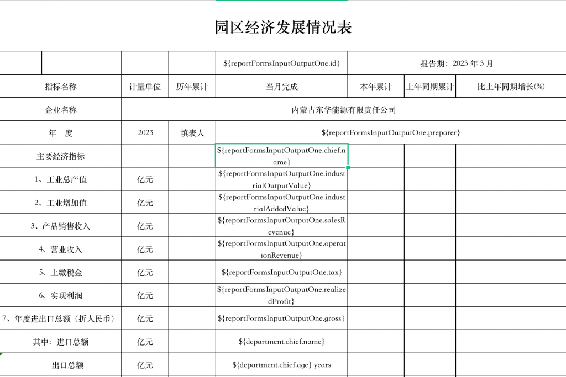
Task: Select the 当月完成 column header
Action: 282,86
